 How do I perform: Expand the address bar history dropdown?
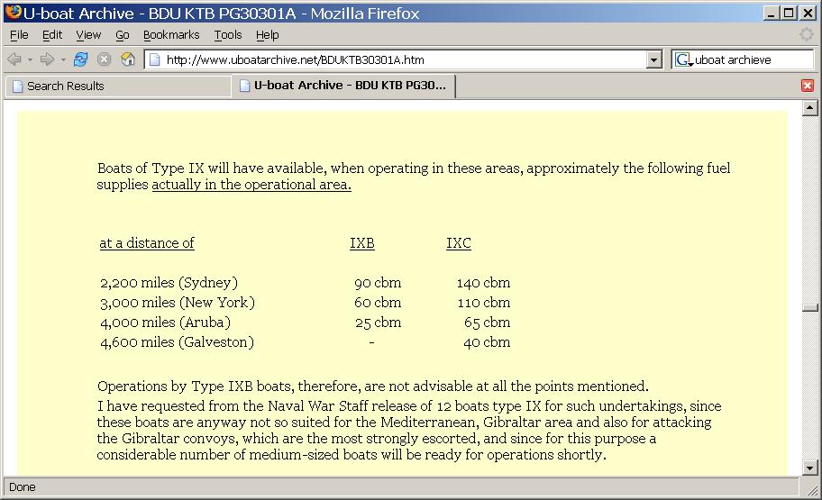653,59
